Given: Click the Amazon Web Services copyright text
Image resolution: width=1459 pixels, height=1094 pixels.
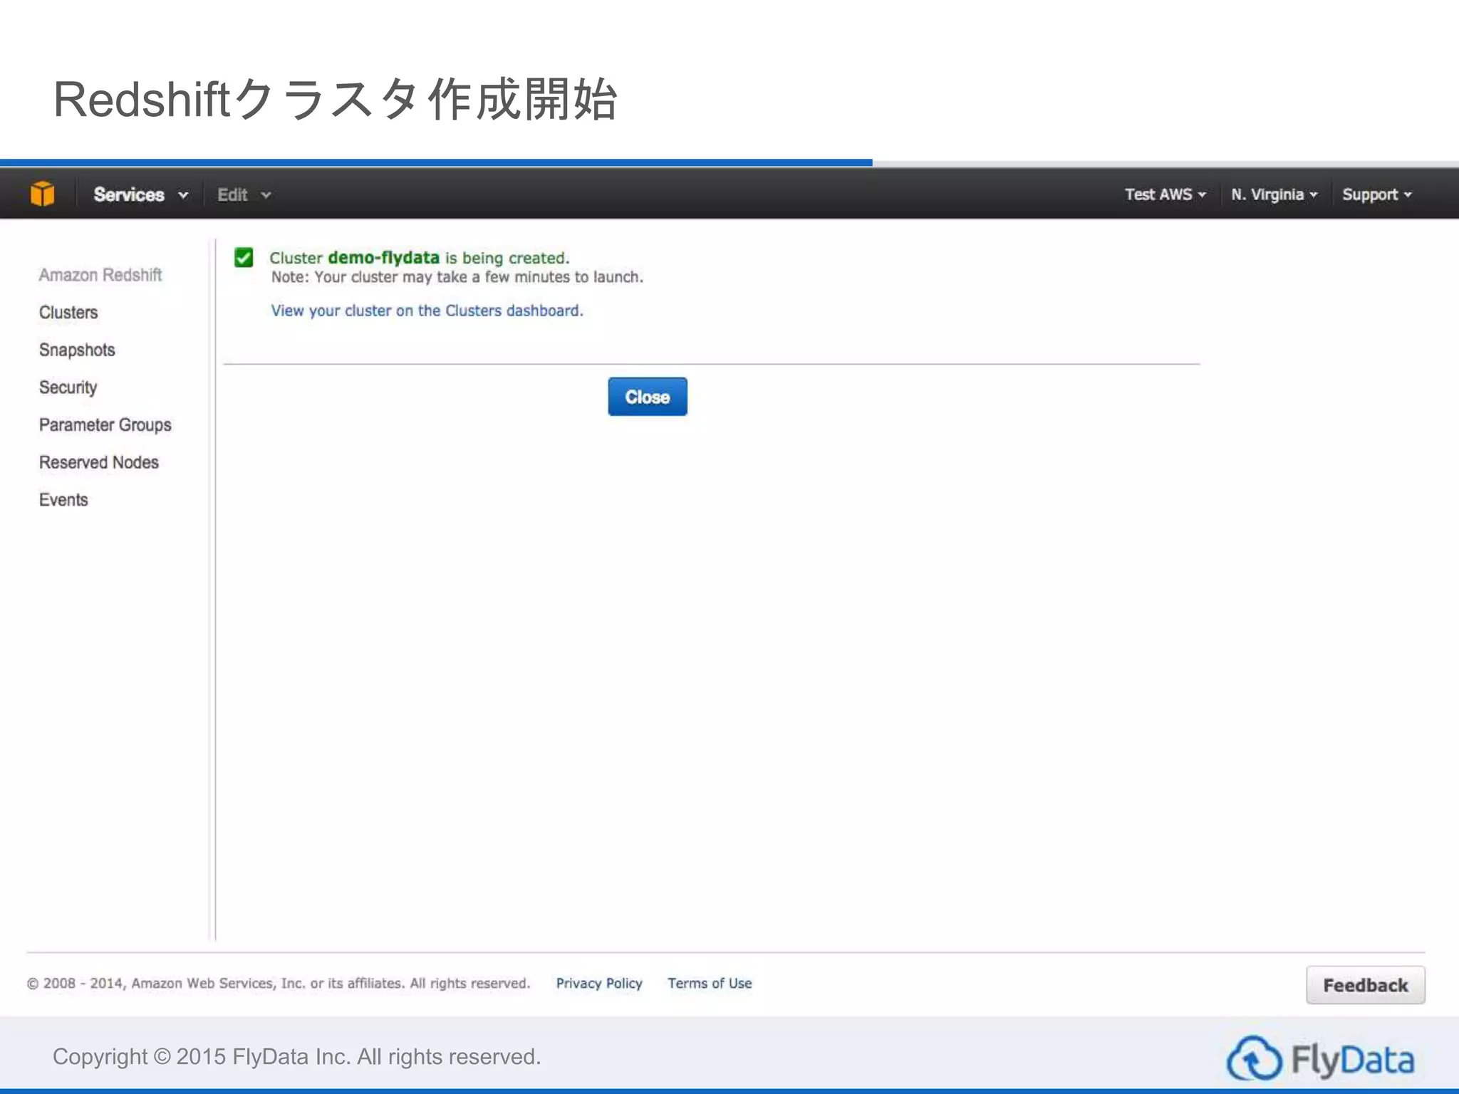Looking at the screenshot, I should 279,983.
